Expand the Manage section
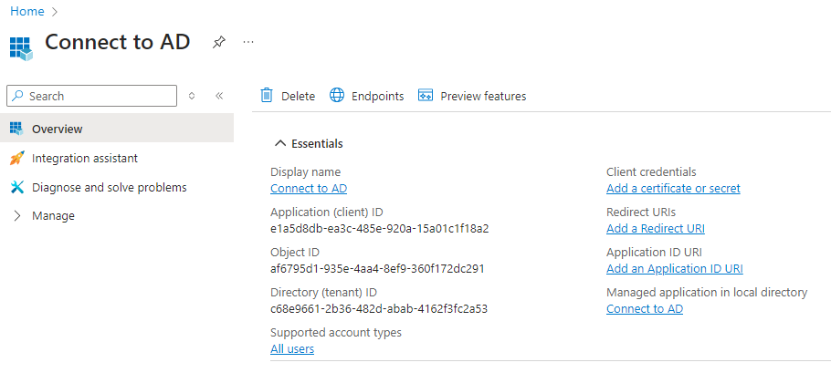 (16, 215)
